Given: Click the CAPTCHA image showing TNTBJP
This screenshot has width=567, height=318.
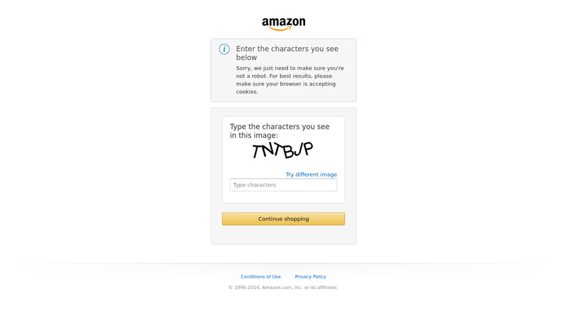Looking at the screenshot, I should click(283, 150).
